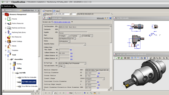Click the blue window view icon in viewer toolbar

(x=138, y=58)
